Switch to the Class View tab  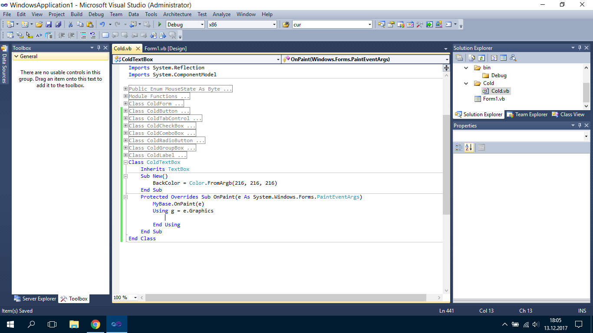(568, 114)
